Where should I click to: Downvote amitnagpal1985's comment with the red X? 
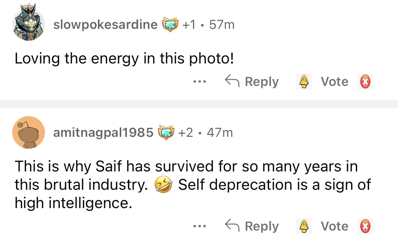[x=365, y=226]
